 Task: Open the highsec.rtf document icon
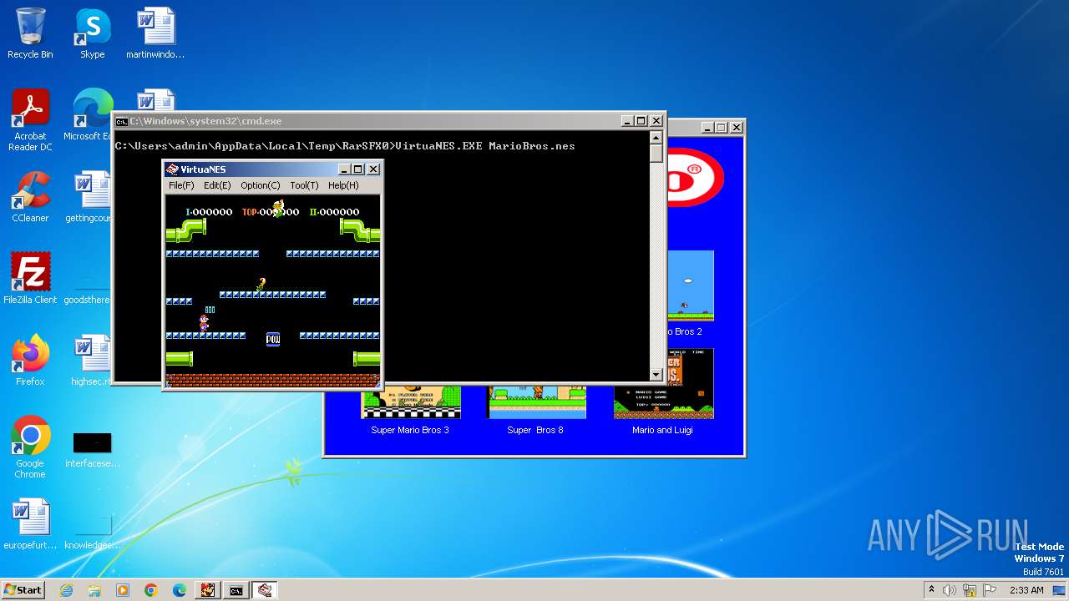click(x=90, y=361)
